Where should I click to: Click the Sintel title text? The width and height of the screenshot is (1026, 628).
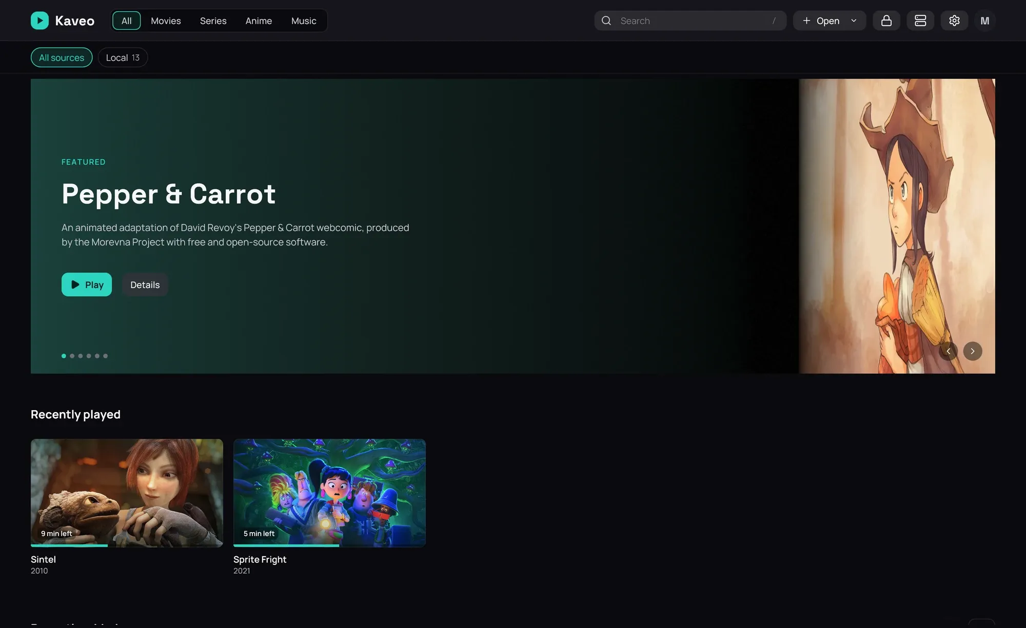pyautogui.click(x=43, y=559)
